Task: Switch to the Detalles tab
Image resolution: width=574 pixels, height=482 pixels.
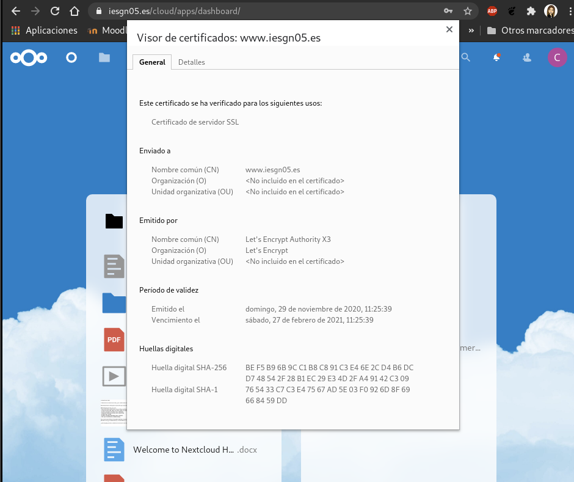Action: (191, 62)
